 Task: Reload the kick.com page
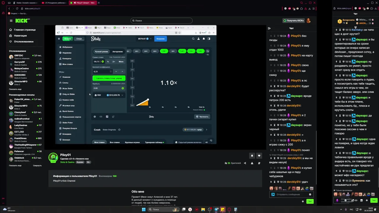click(17, 9)
